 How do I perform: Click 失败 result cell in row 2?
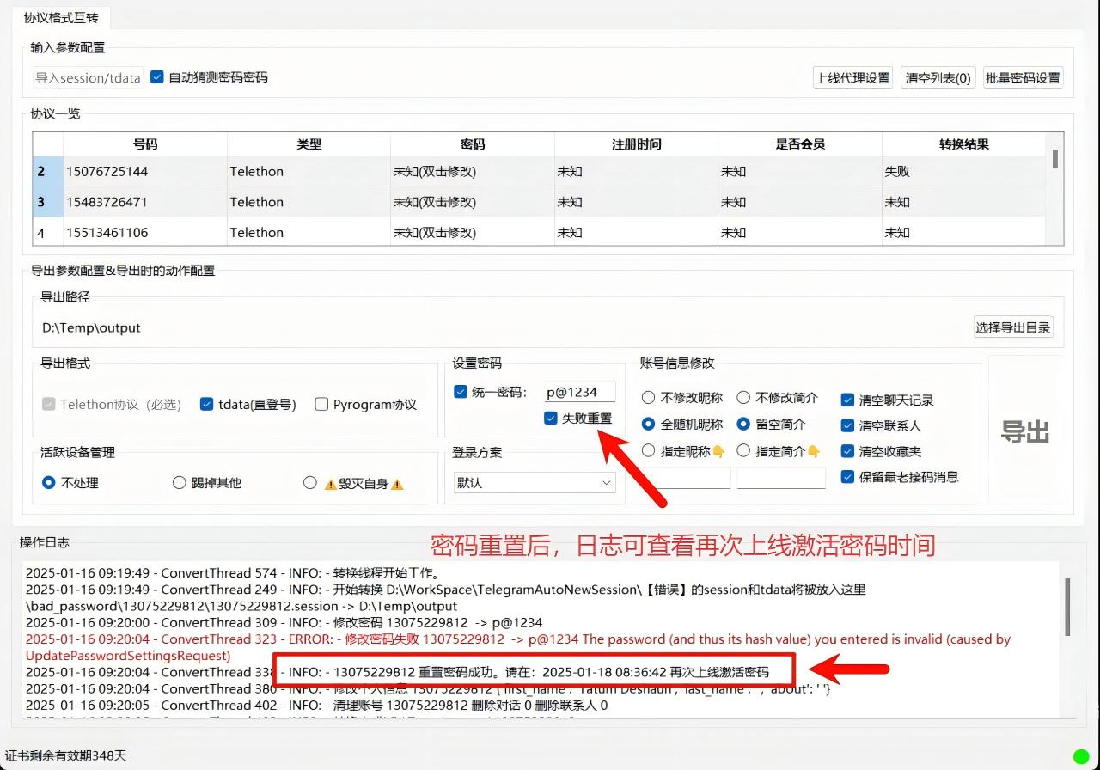[963, 171]
